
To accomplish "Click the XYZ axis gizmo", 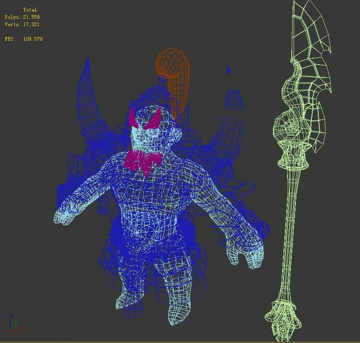I will click(16, 323).
